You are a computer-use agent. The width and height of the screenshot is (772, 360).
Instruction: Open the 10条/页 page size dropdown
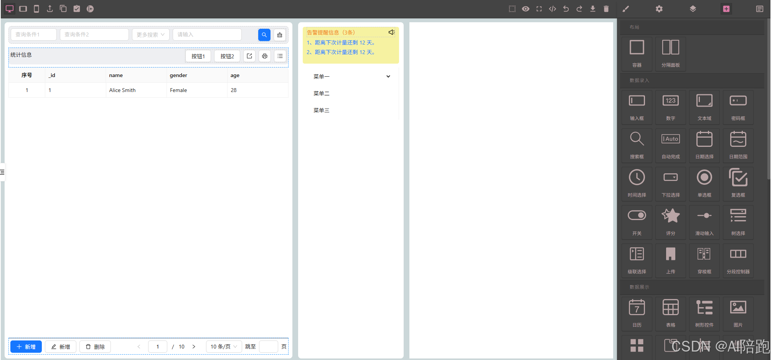[224, 346]
